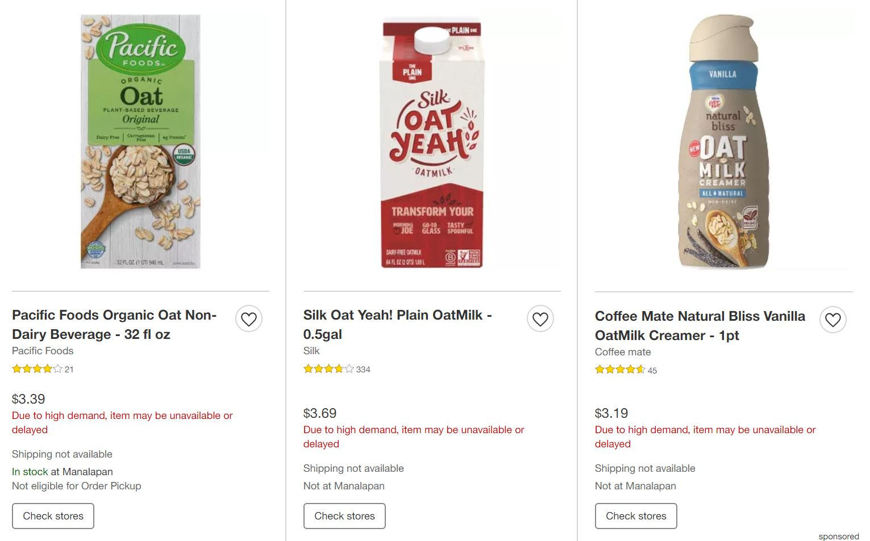Visit the Silk brand link
The height and width of the screenshot is (541, 870).
click(x=311, y=351)
